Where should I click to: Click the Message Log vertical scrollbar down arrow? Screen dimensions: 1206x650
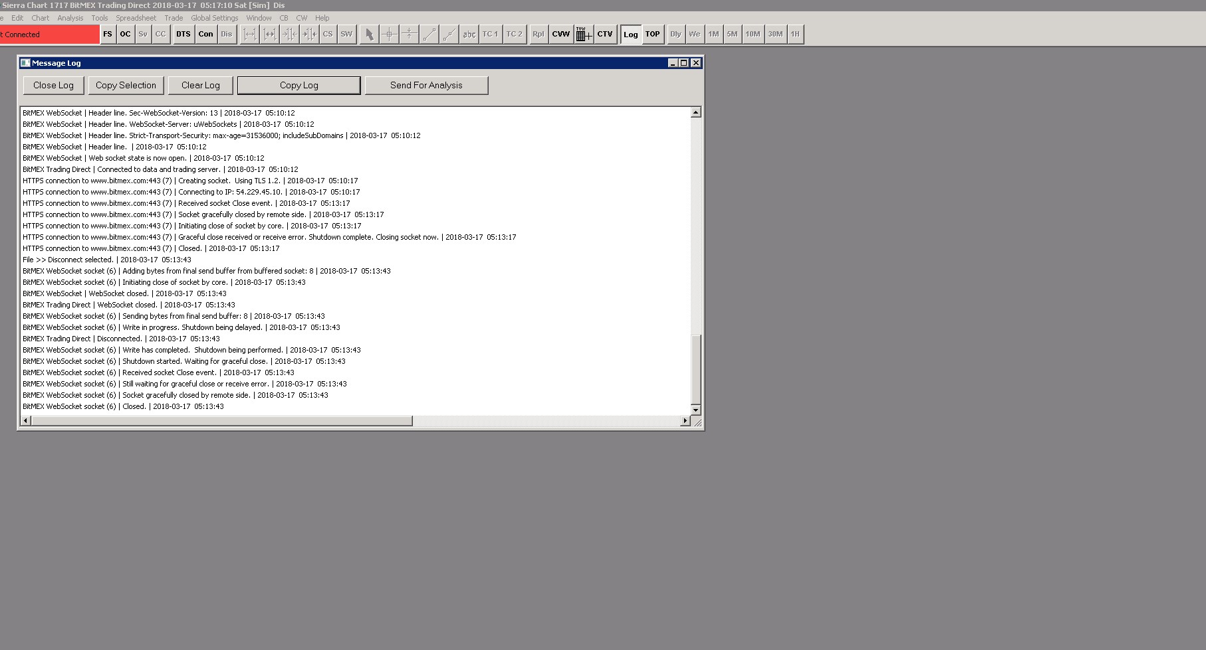696,410
